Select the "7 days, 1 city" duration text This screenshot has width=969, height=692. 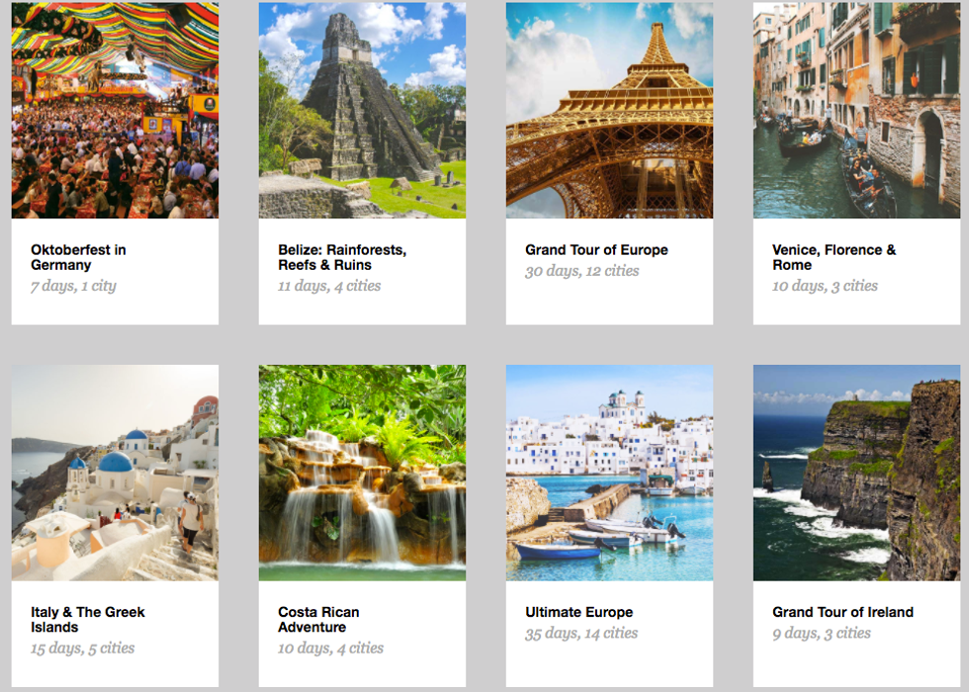coord(73,286)
